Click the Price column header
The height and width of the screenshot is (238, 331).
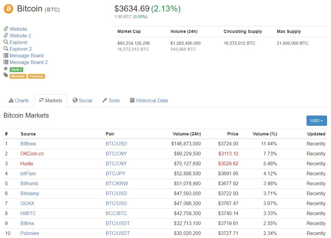point(233,134)
